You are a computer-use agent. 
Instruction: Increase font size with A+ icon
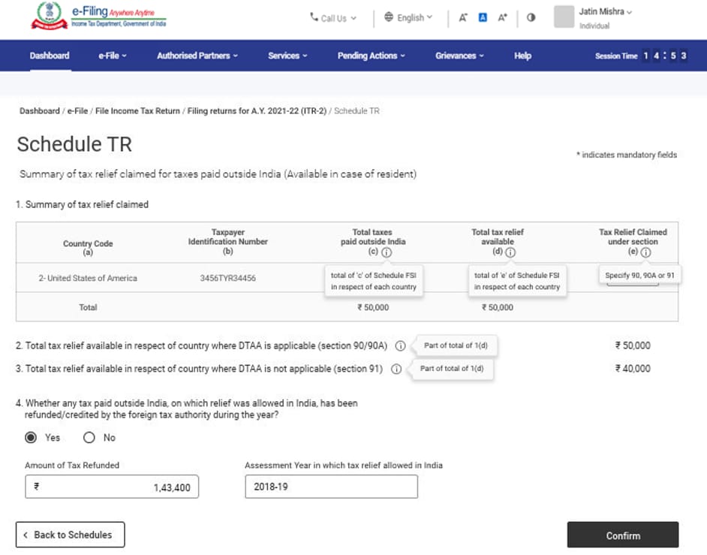pos(503,18)
